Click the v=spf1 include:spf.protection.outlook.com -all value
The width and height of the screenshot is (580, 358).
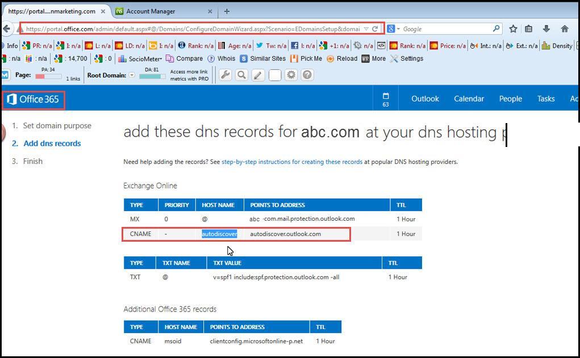tap(276, 277)
